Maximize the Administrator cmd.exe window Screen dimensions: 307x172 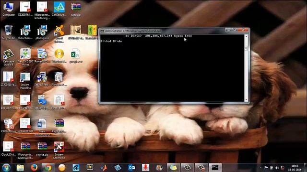[235, 30]
